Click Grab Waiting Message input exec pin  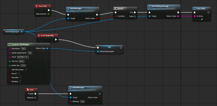pyautogui.click(x=149, y=12)
